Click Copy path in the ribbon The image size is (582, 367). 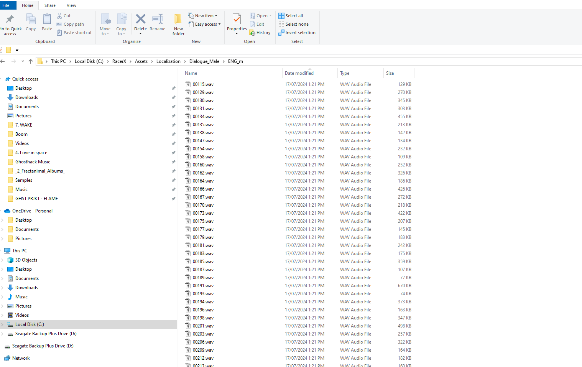coord(70,24)
